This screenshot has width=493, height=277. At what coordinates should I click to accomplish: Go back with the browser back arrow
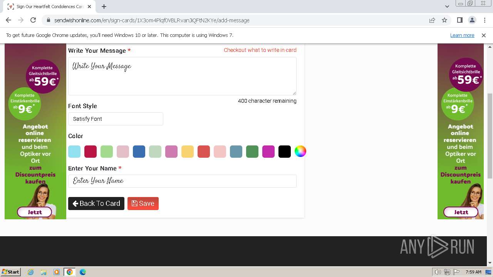click(x=8, y=20)
